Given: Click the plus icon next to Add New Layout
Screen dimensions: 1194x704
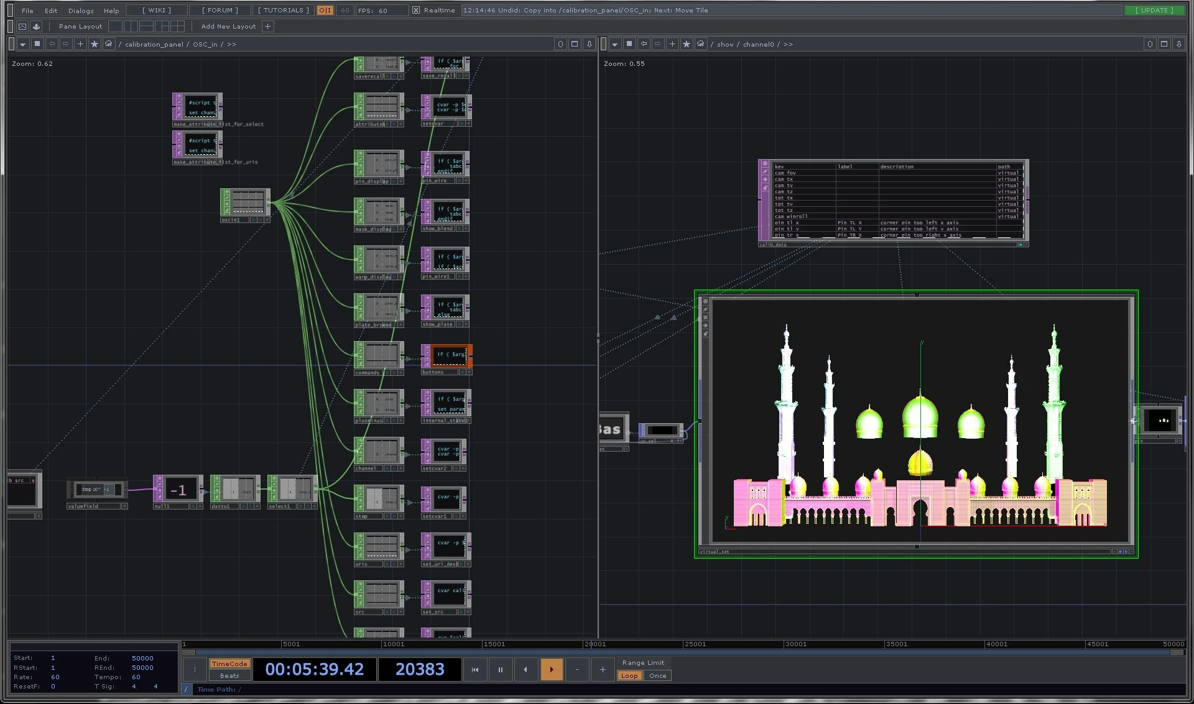Looking at the screenshot, I should click(267, 27).
